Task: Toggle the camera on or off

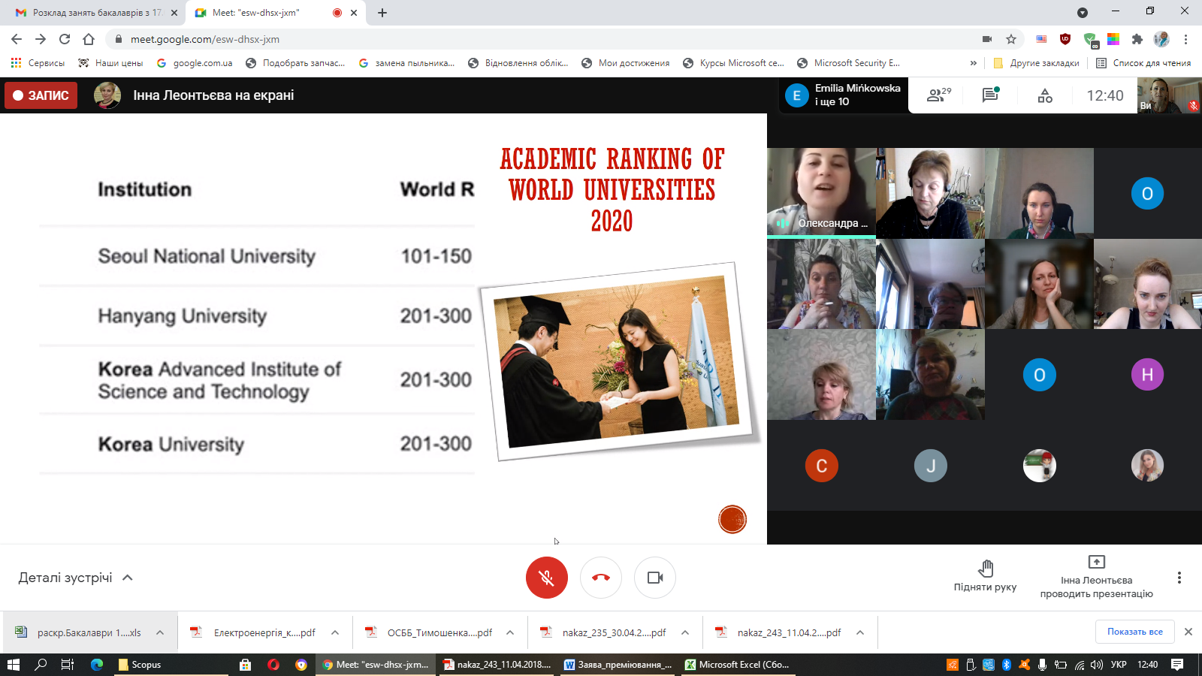Action: coord(655,578)
